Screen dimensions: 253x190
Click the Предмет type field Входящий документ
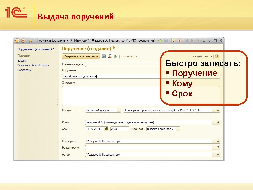point(101,110)
